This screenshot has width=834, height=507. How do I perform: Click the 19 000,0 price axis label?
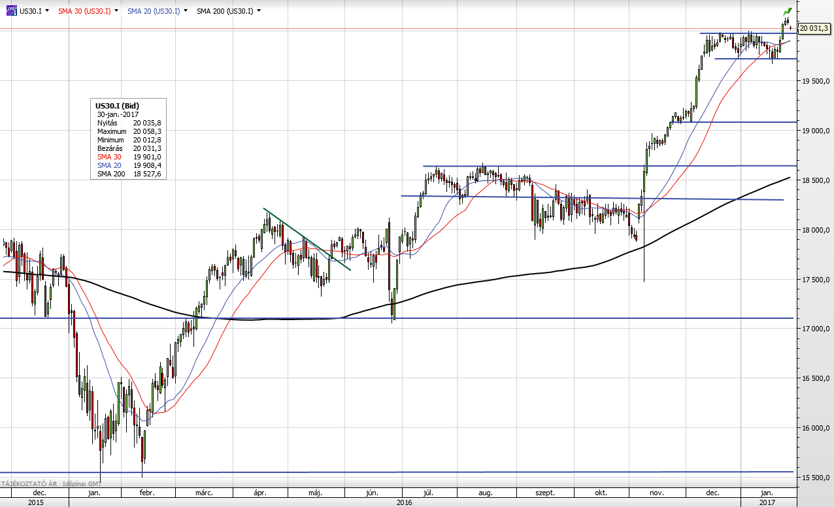coord(814,131)
